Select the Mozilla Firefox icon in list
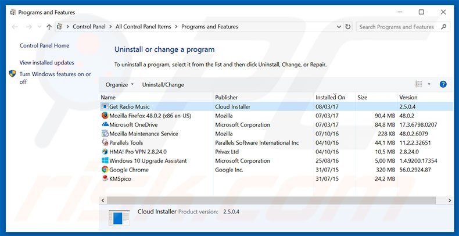 (105, 116)
